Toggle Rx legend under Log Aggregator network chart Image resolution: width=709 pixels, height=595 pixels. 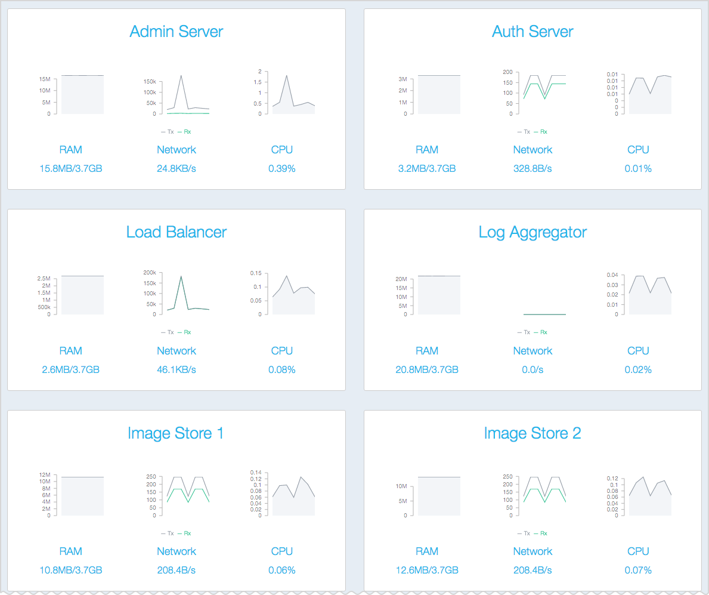point(541,332)
